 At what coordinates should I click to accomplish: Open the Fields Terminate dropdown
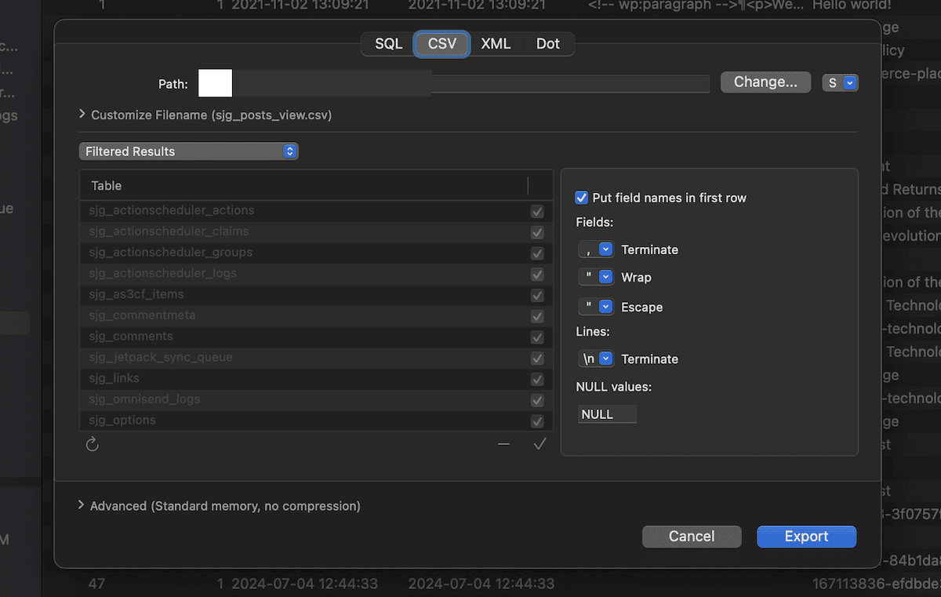(x=596, y=249)
